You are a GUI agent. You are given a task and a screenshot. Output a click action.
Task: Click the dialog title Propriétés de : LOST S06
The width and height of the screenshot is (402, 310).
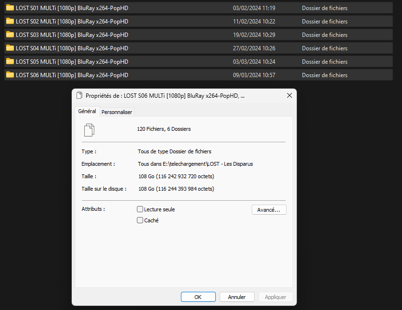(165, 96)
